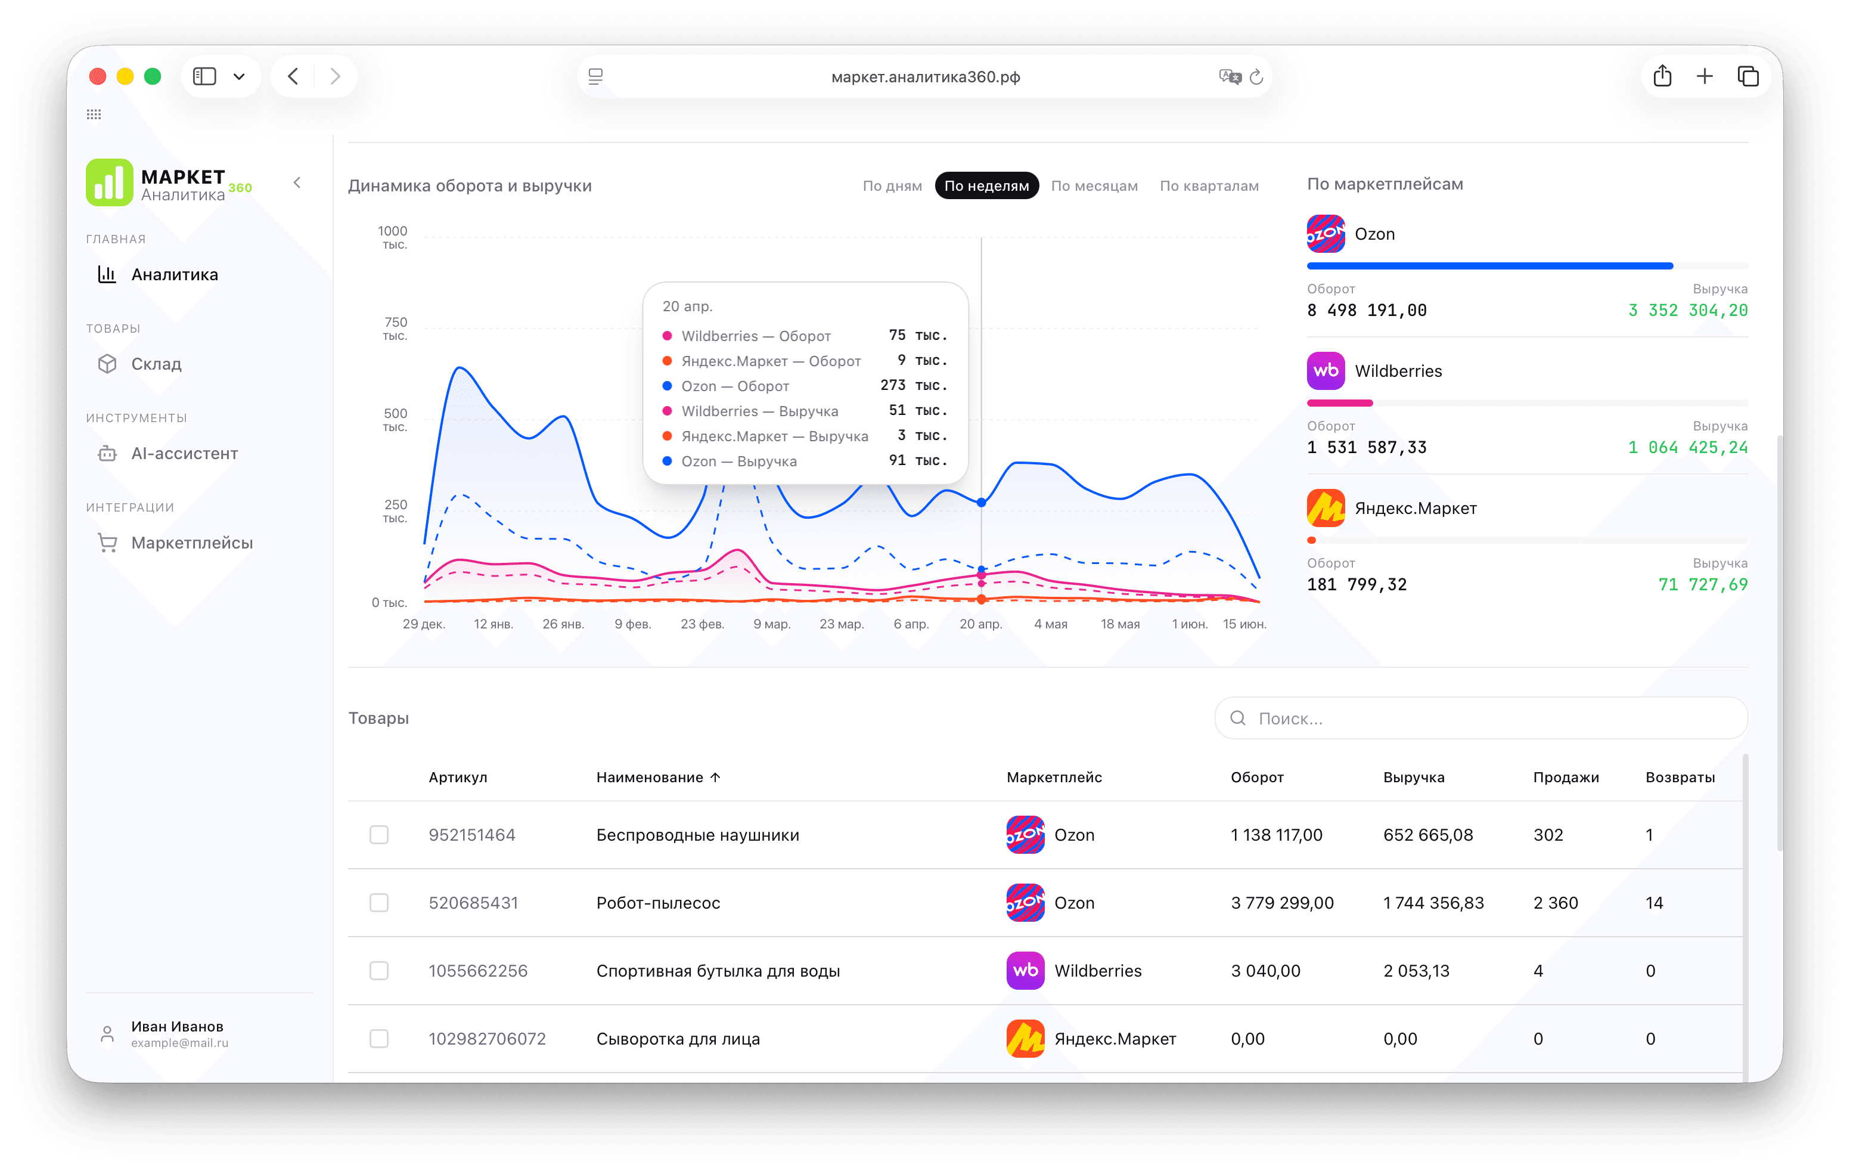Click the blue Ozon share progress bar

point(1489,266)
